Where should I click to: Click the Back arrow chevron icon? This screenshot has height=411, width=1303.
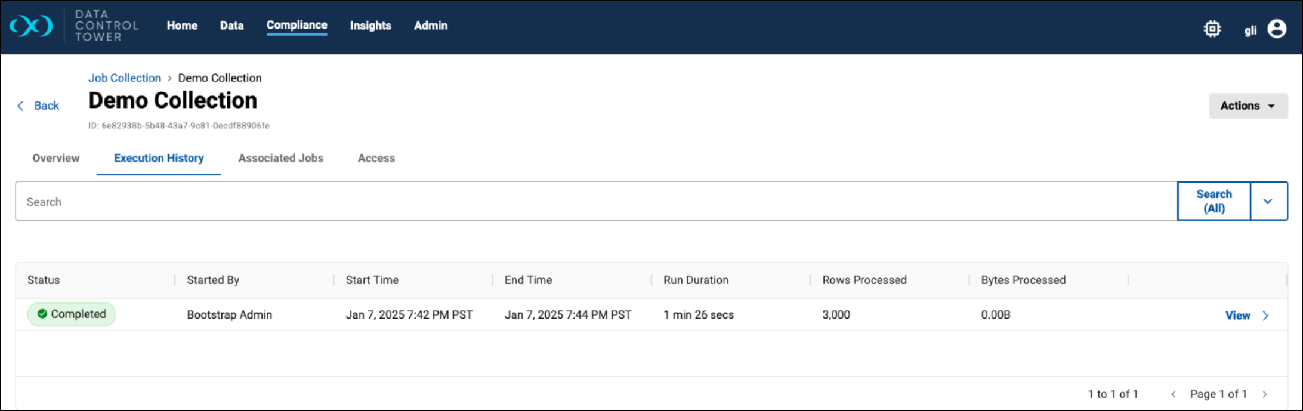(x=21, y=106)
